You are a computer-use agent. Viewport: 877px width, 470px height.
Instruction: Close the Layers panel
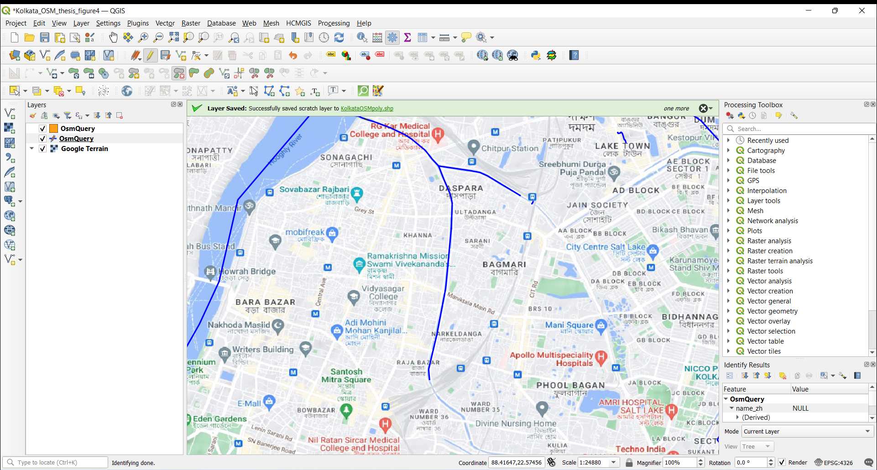(180, 104)
